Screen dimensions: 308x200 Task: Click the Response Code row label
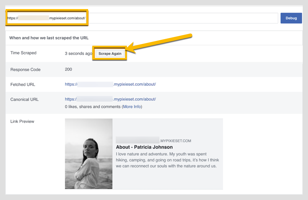(26, 69)
